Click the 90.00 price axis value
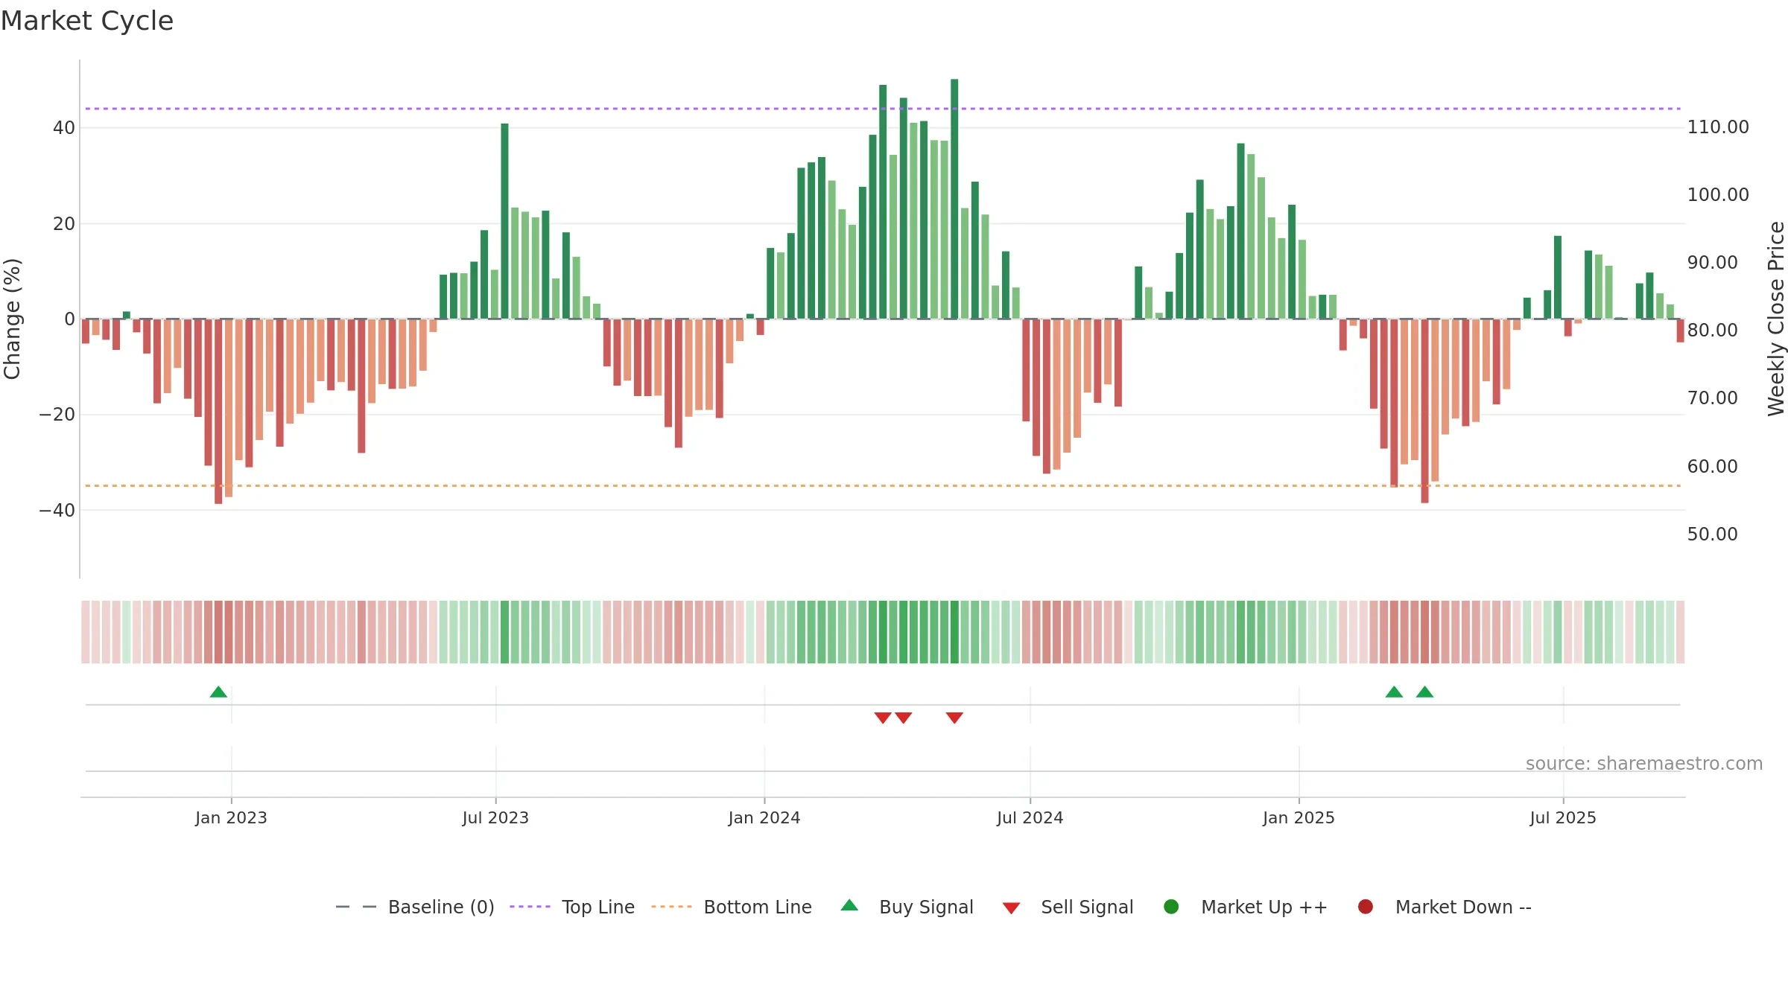This screenshot has height=1005, width=1788. [x=1712, y=263]
